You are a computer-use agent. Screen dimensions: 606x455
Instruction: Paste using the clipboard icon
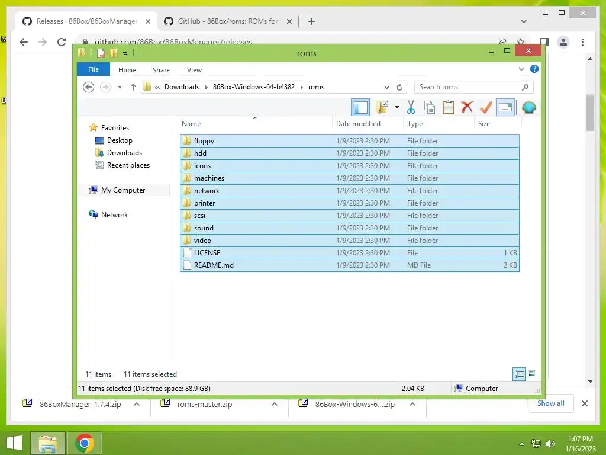pos(449,107)
